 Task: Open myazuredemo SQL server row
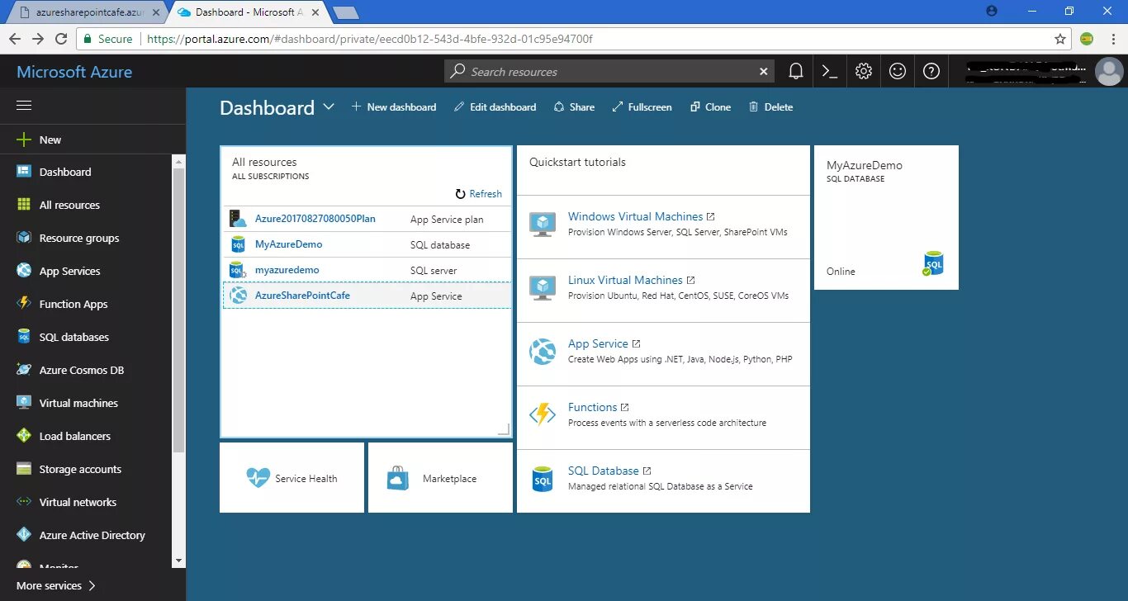point(367,270)
